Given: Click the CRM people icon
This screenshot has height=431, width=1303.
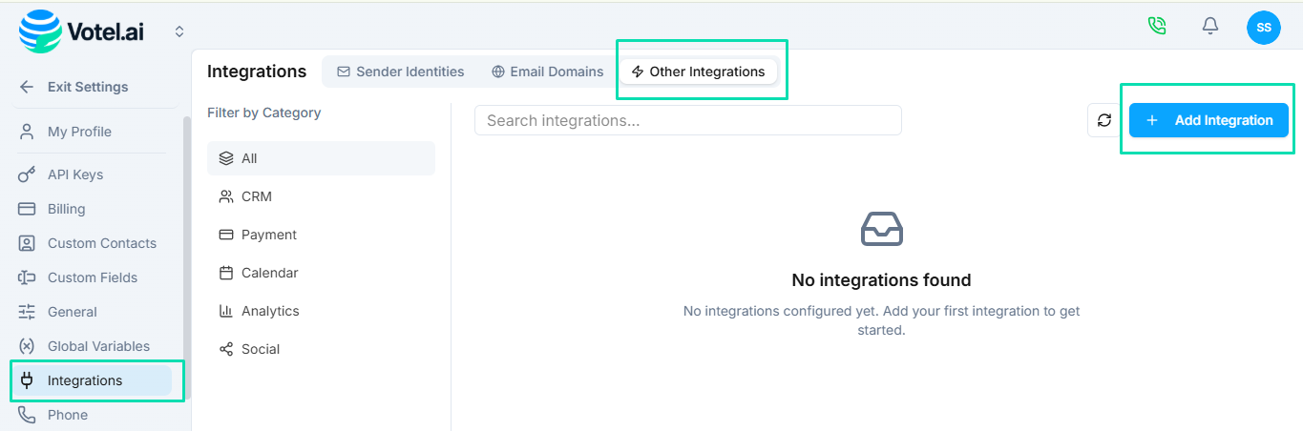Looking at the screenshot, I should pyautogui.click(x=226, y=196).
